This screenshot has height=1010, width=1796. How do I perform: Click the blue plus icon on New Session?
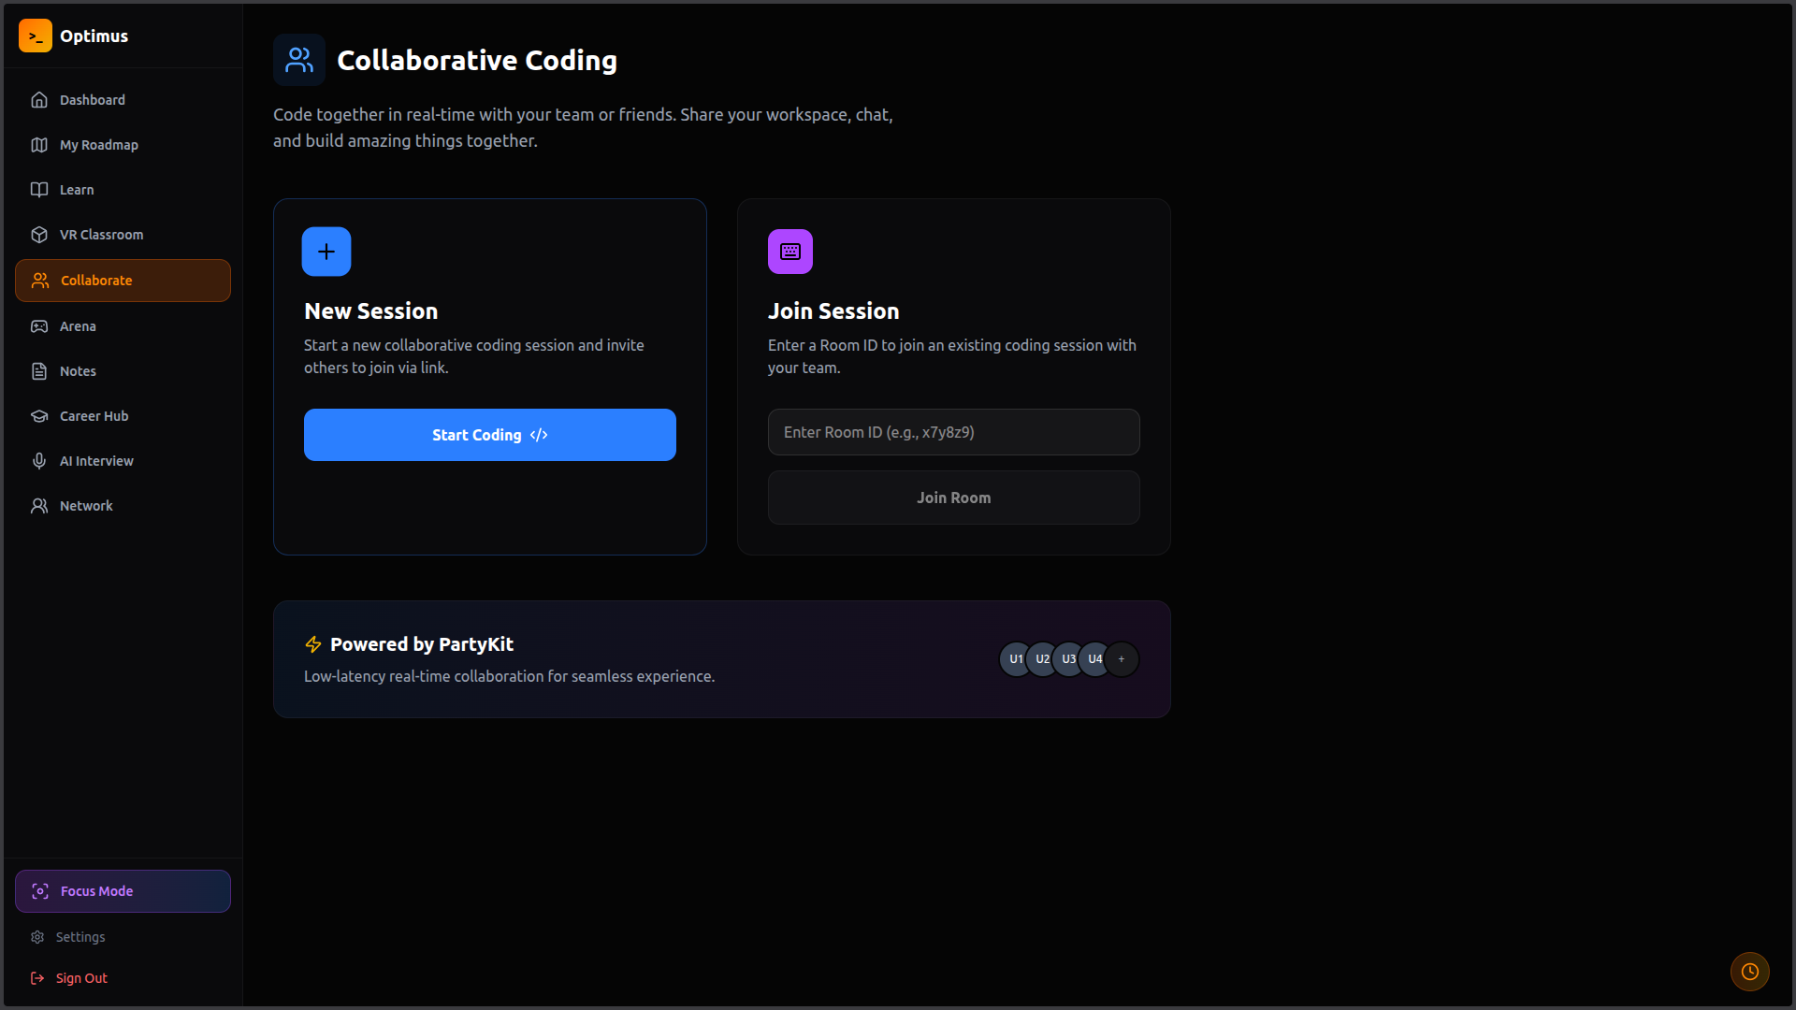click(x=326, y=252)
